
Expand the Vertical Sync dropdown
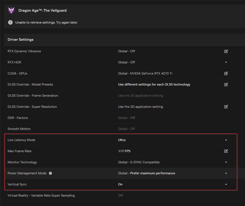click(226, 184)
